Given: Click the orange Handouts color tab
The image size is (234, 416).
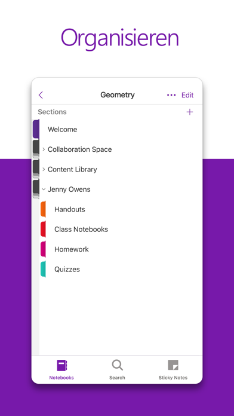Looking at the screenshot, I should [x=43, y=209].
